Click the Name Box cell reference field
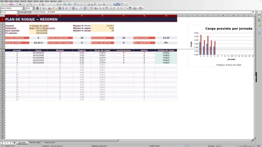 [x=9, y=12]
